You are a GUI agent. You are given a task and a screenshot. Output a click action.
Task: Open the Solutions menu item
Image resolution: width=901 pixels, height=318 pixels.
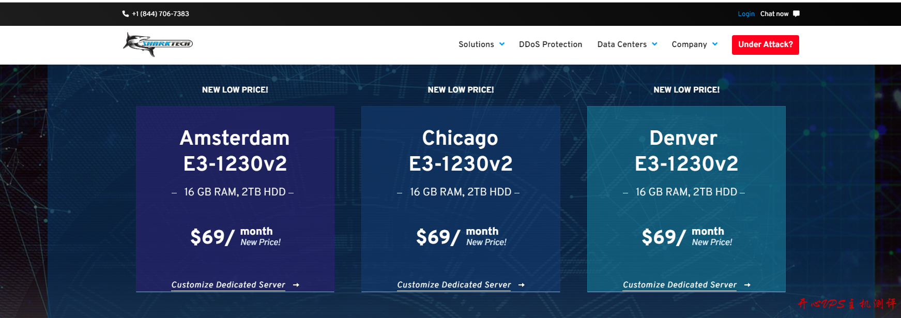(476, 44)
